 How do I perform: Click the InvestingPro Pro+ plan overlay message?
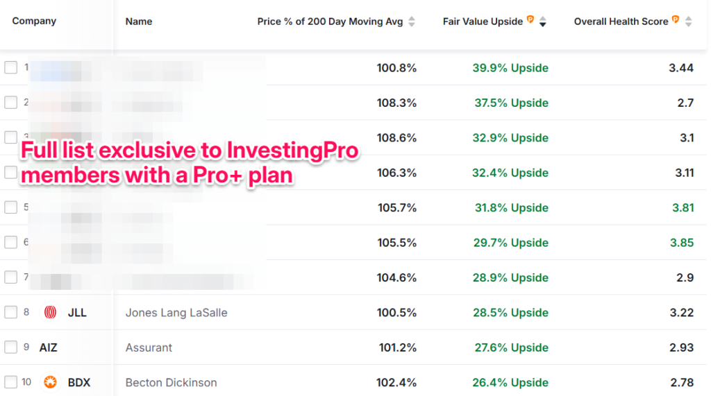coord(190,164)
